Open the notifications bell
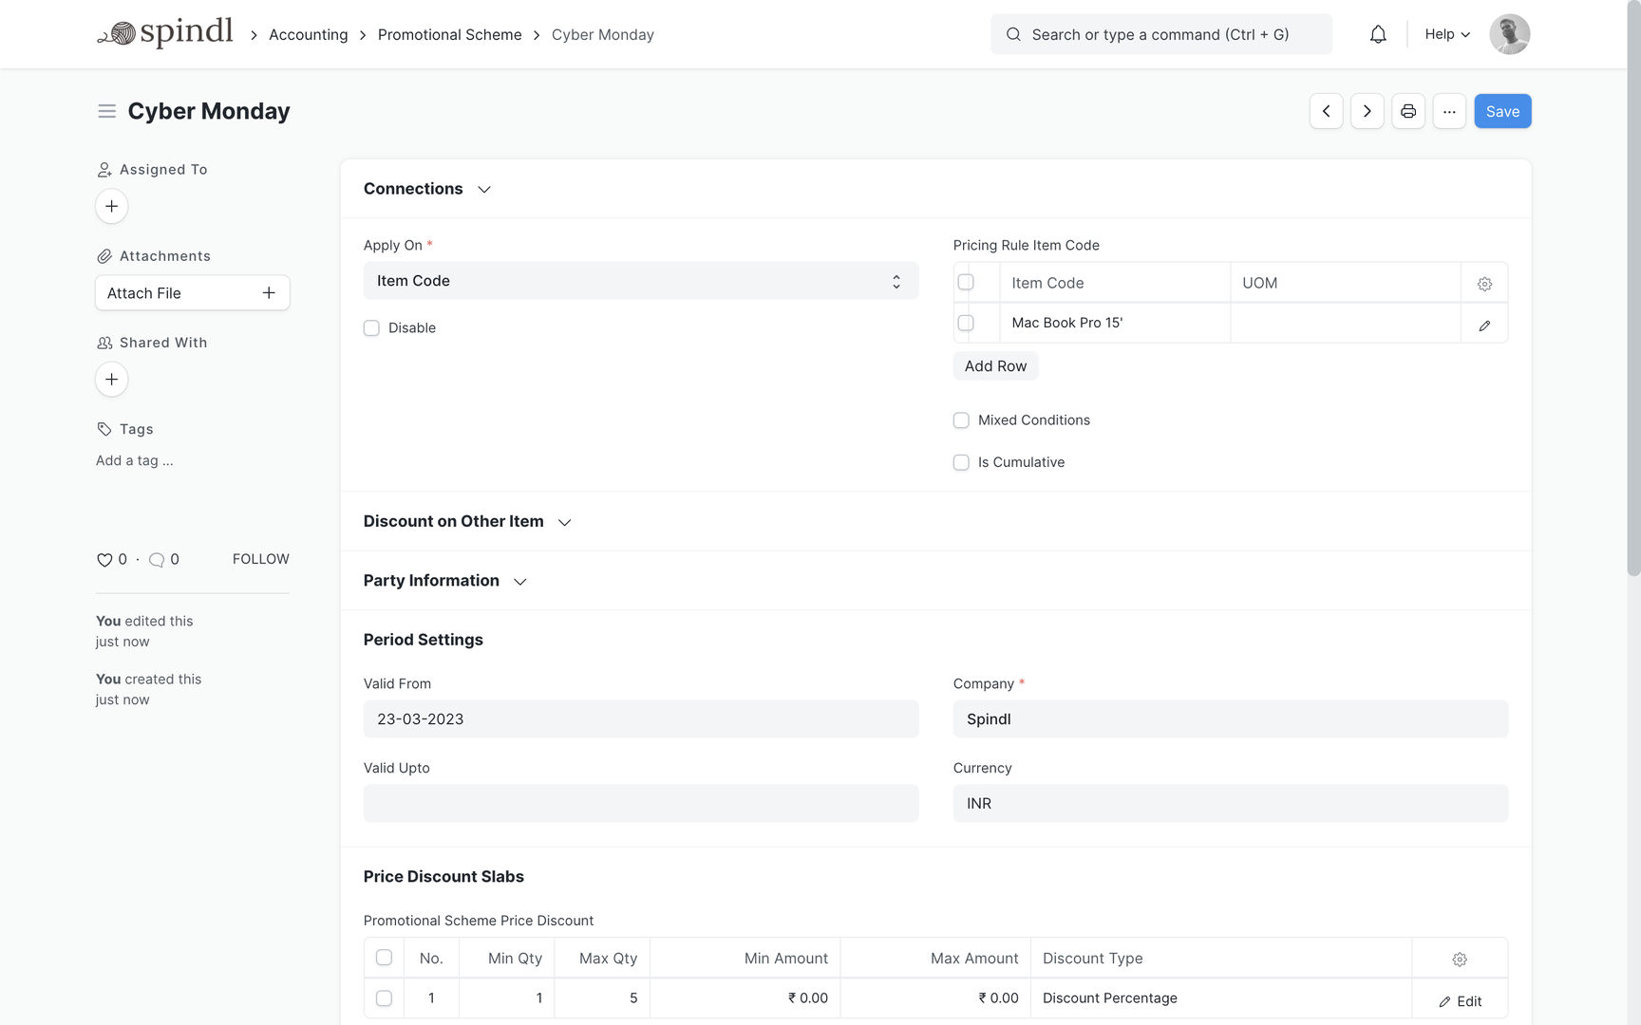 pos(1378,34)
